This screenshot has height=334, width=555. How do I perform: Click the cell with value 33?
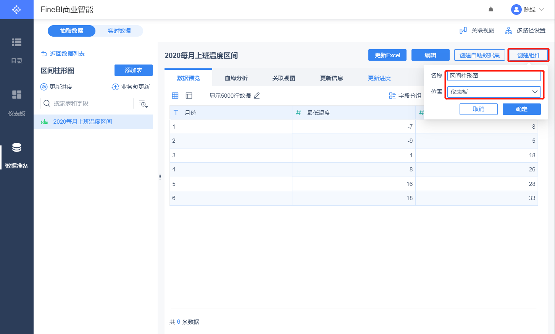[x=477, y=198]
